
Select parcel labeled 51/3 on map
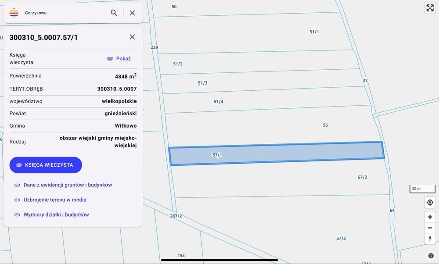[203, 83]
